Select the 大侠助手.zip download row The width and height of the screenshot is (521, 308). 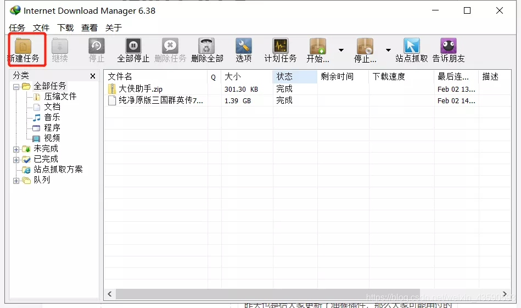[x=307, y=89]
